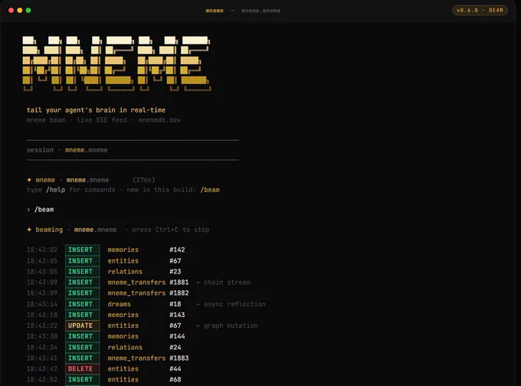Click record id #144
This screenshot has height=386, width=521.
[x=177, y=336]
